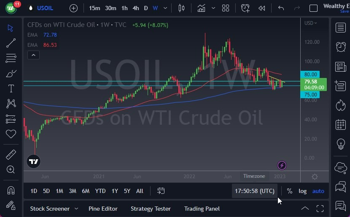
Task: Open the Fibonacci retracement tools
Action: [11, 58]
